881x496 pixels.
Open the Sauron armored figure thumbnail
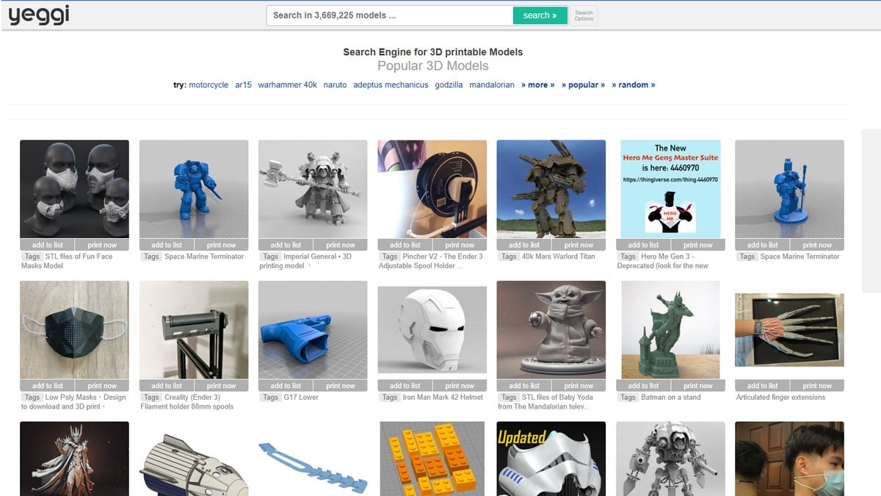[74, 459]
